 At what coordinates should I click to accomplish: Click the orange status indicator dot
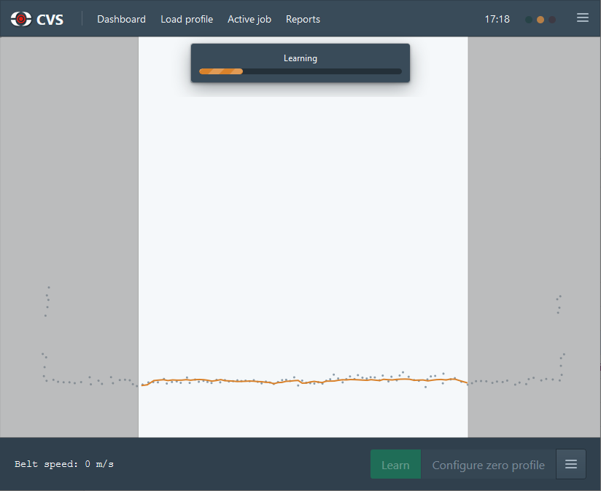pos(540,20)
